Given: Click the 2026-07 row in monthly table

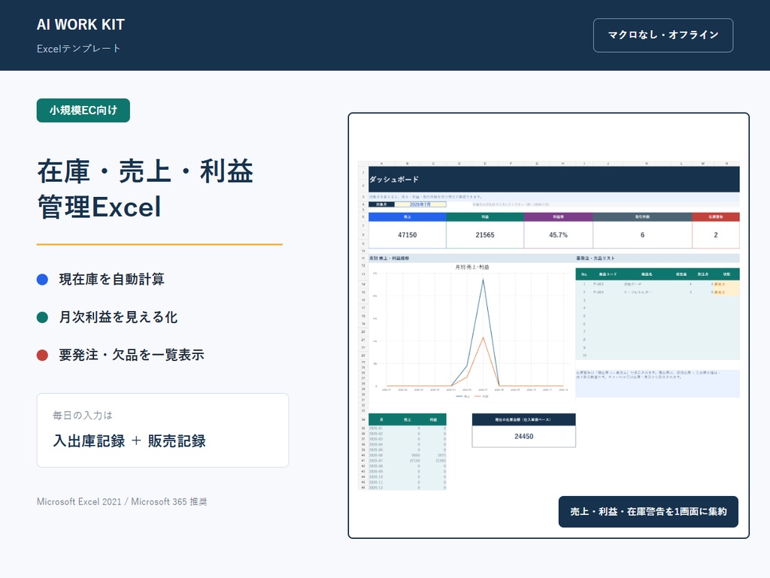Looking at the screenshot, I should [407, 461].
